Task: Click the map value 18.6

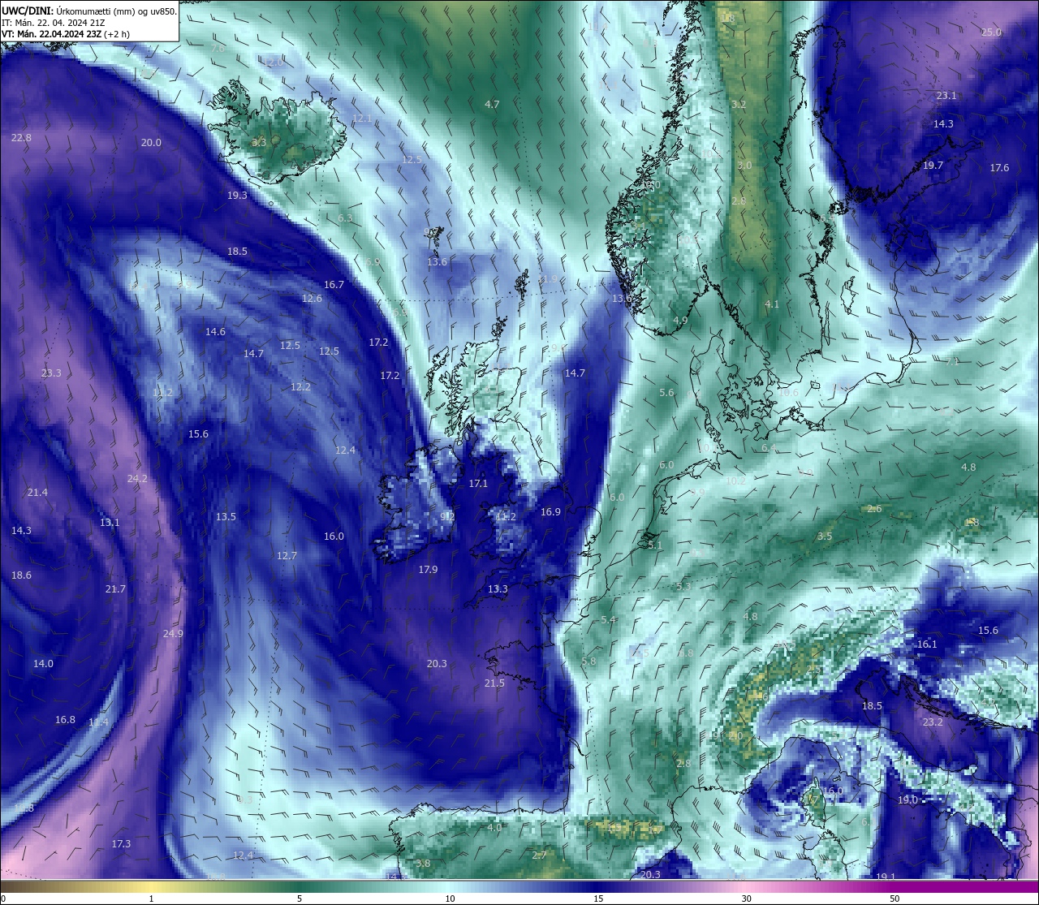Action: (21, 575)
